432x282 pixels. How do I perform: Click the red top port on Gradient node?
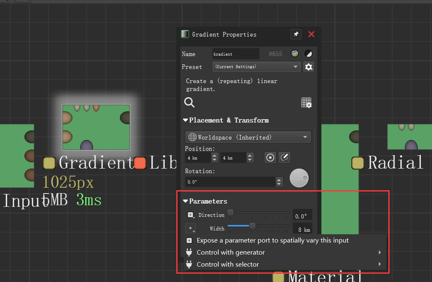tap(96, 108)
